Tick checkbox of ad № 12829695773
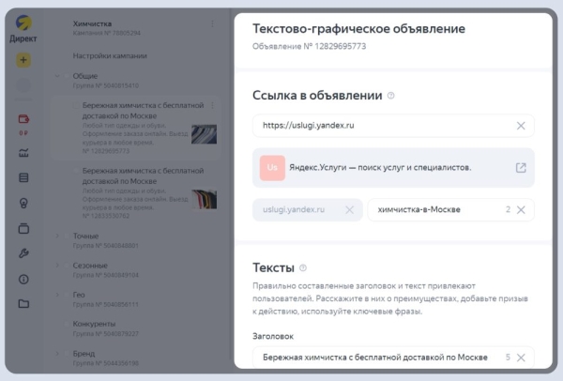 click(x=76, y=105)
